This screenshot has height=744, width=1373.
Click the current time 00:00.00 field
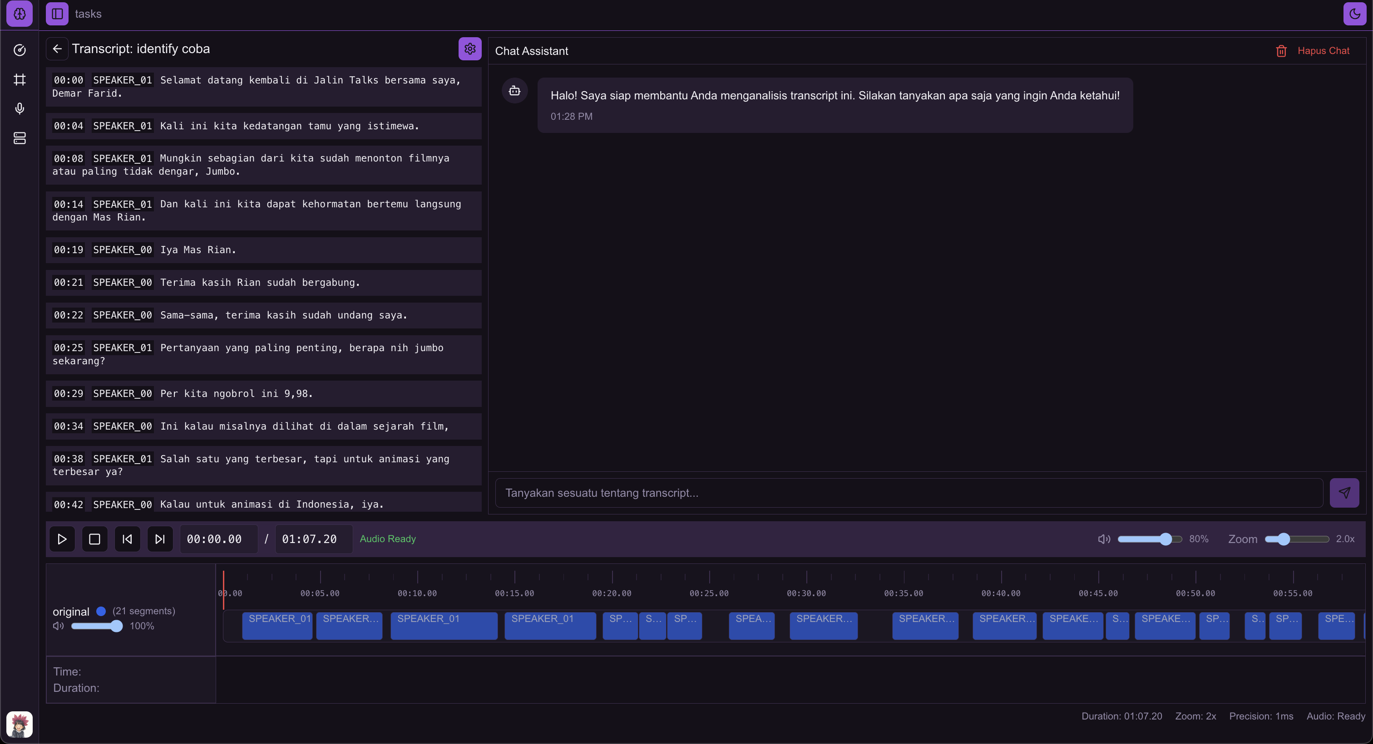point(218,539)
